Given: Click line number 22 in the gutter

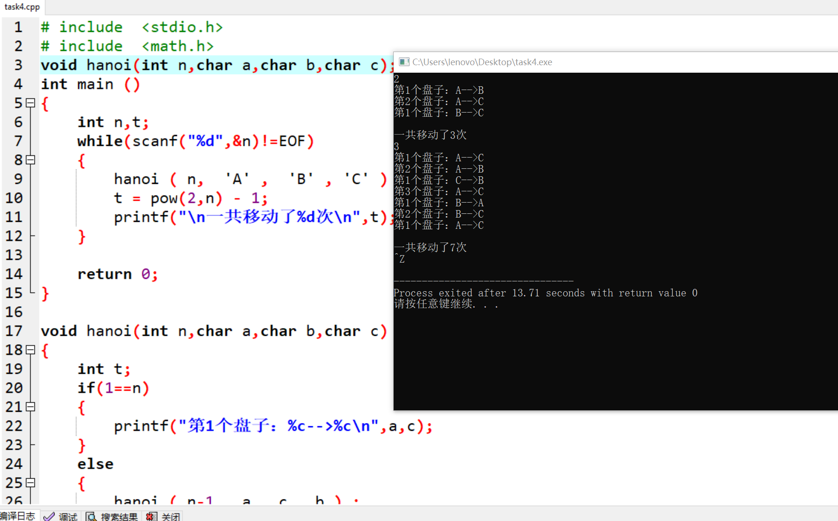Looking at the screenshot, I should click(14, 426).
